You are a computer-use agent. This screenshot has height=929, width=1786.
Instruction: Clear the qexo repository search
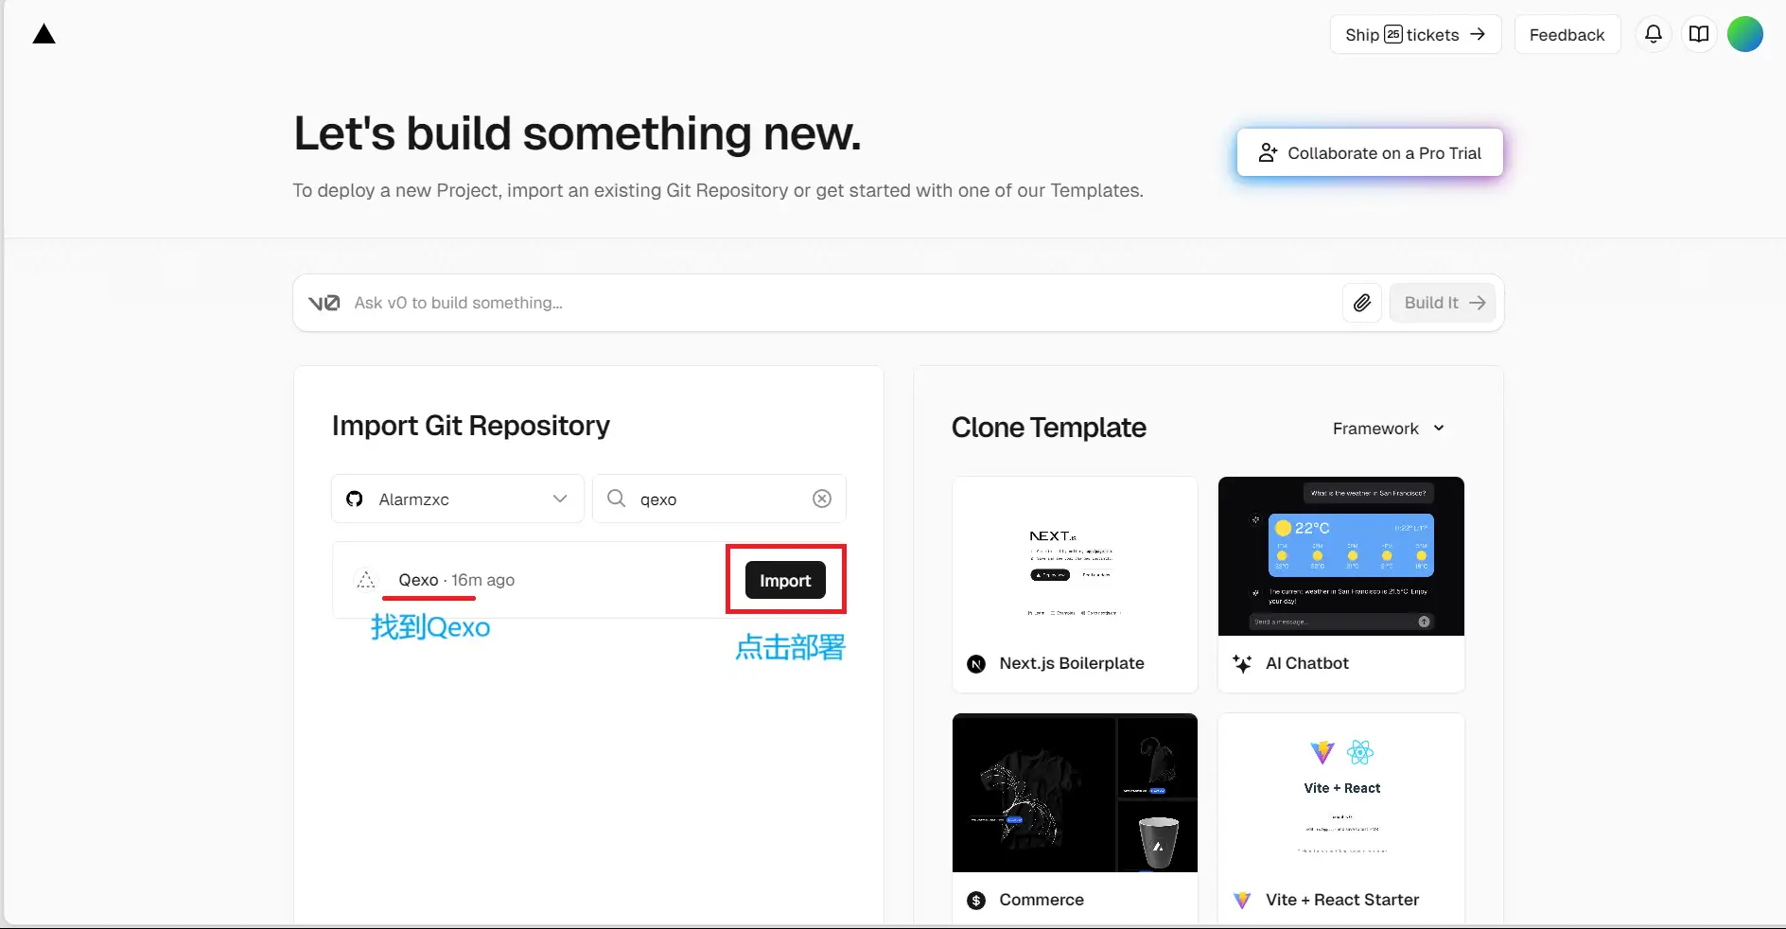click(822, 499)
